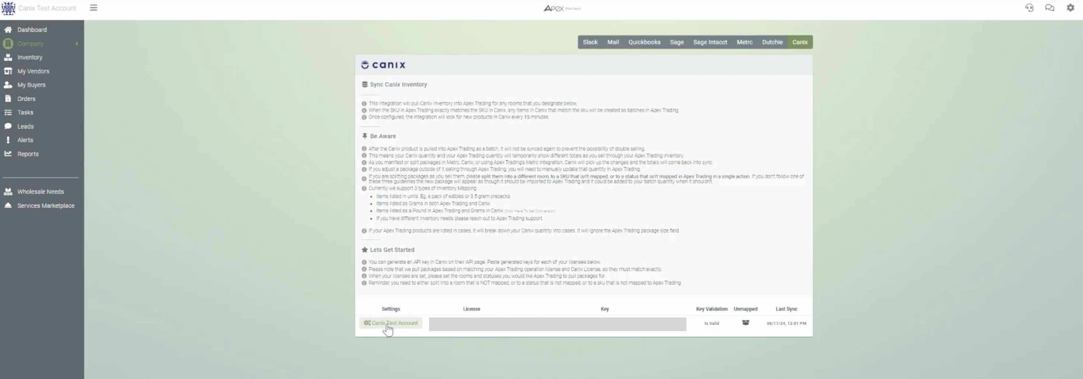Open the chat messages icon
Viewport: 1083px width, 379px height.
1049,8
